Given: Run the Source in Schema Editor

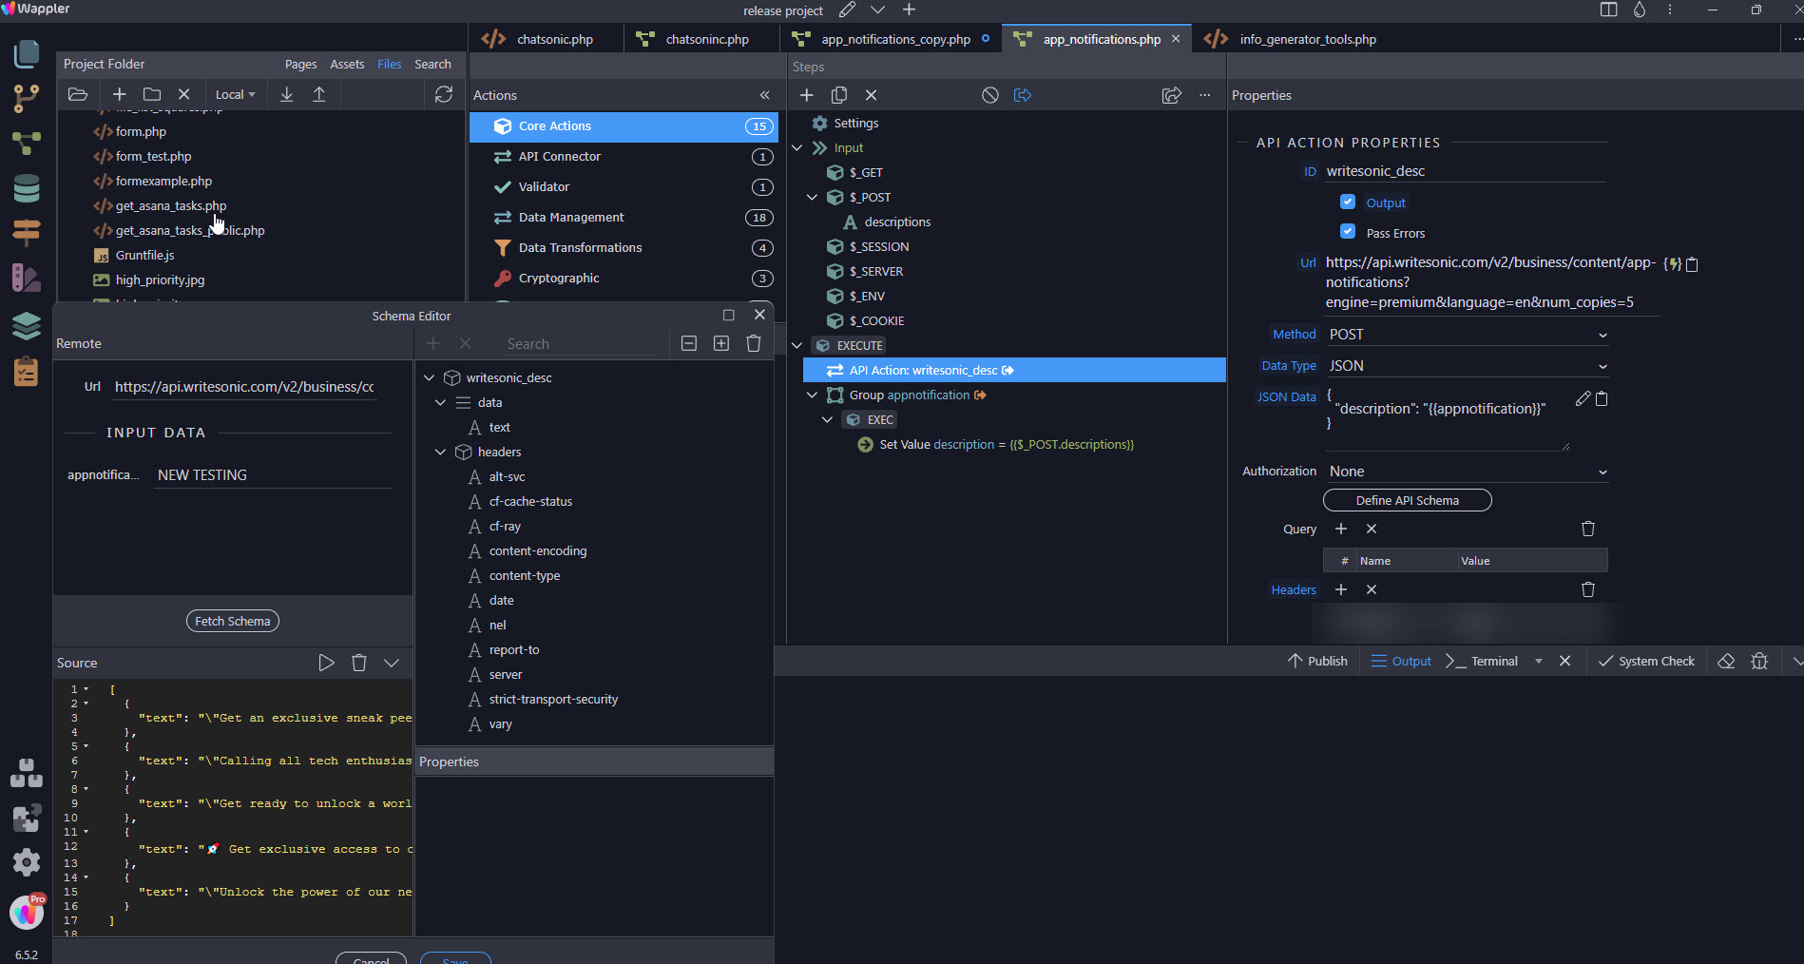Looking at the screenshot, I should point(326,663).
